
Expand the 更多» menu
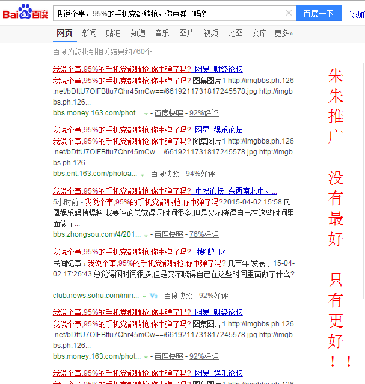[x=284, y=33]
